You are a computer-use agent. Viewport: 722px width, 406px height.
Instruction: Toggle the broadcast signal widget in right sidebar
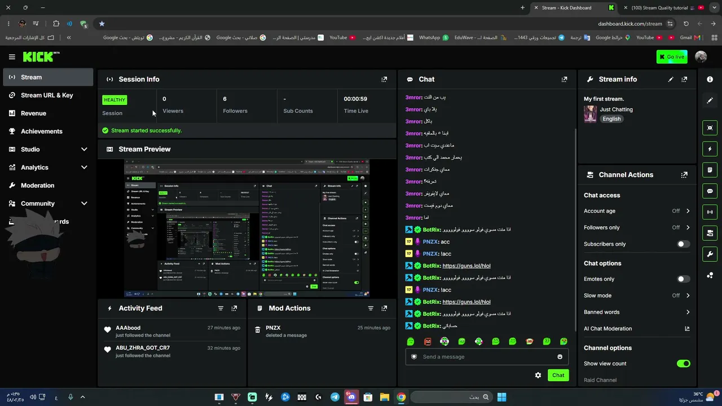[710, 212]
